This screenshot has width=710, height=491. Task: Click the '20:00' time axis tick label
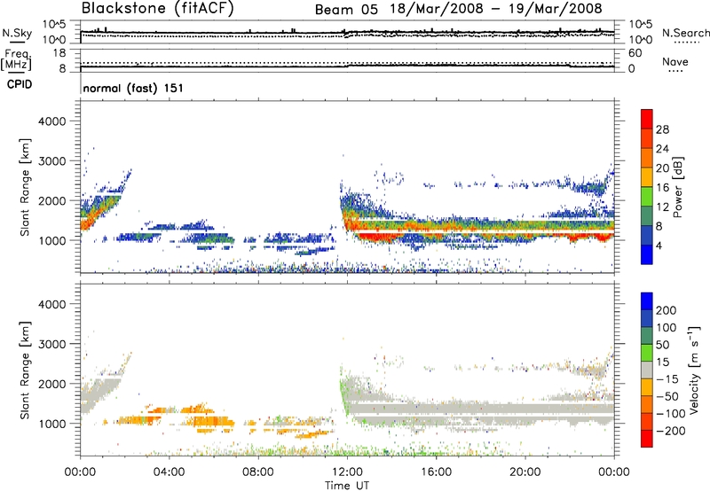tap(525, 472)
